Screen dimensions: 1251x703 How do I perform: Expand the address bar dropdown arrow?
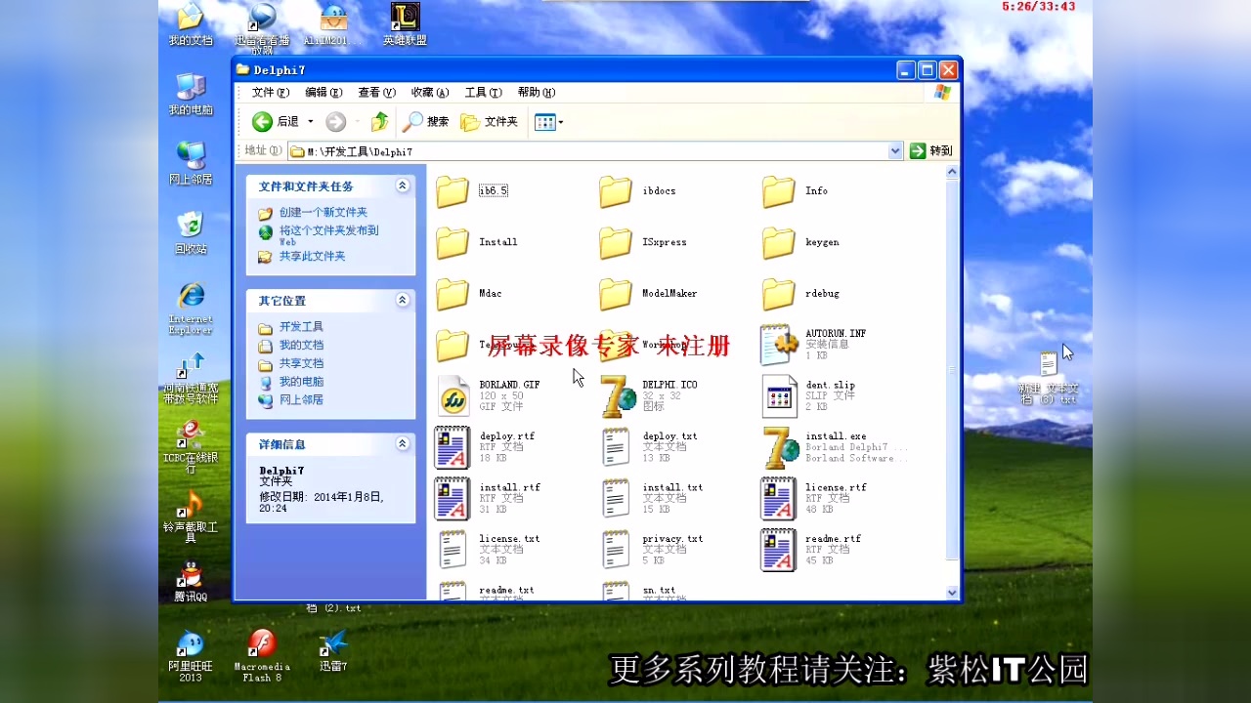(895, 151)
